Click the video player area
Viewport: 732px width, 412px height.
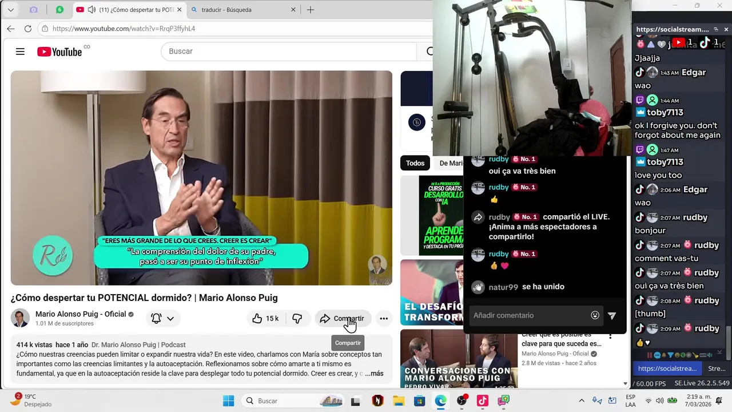[x=201, y=177]
